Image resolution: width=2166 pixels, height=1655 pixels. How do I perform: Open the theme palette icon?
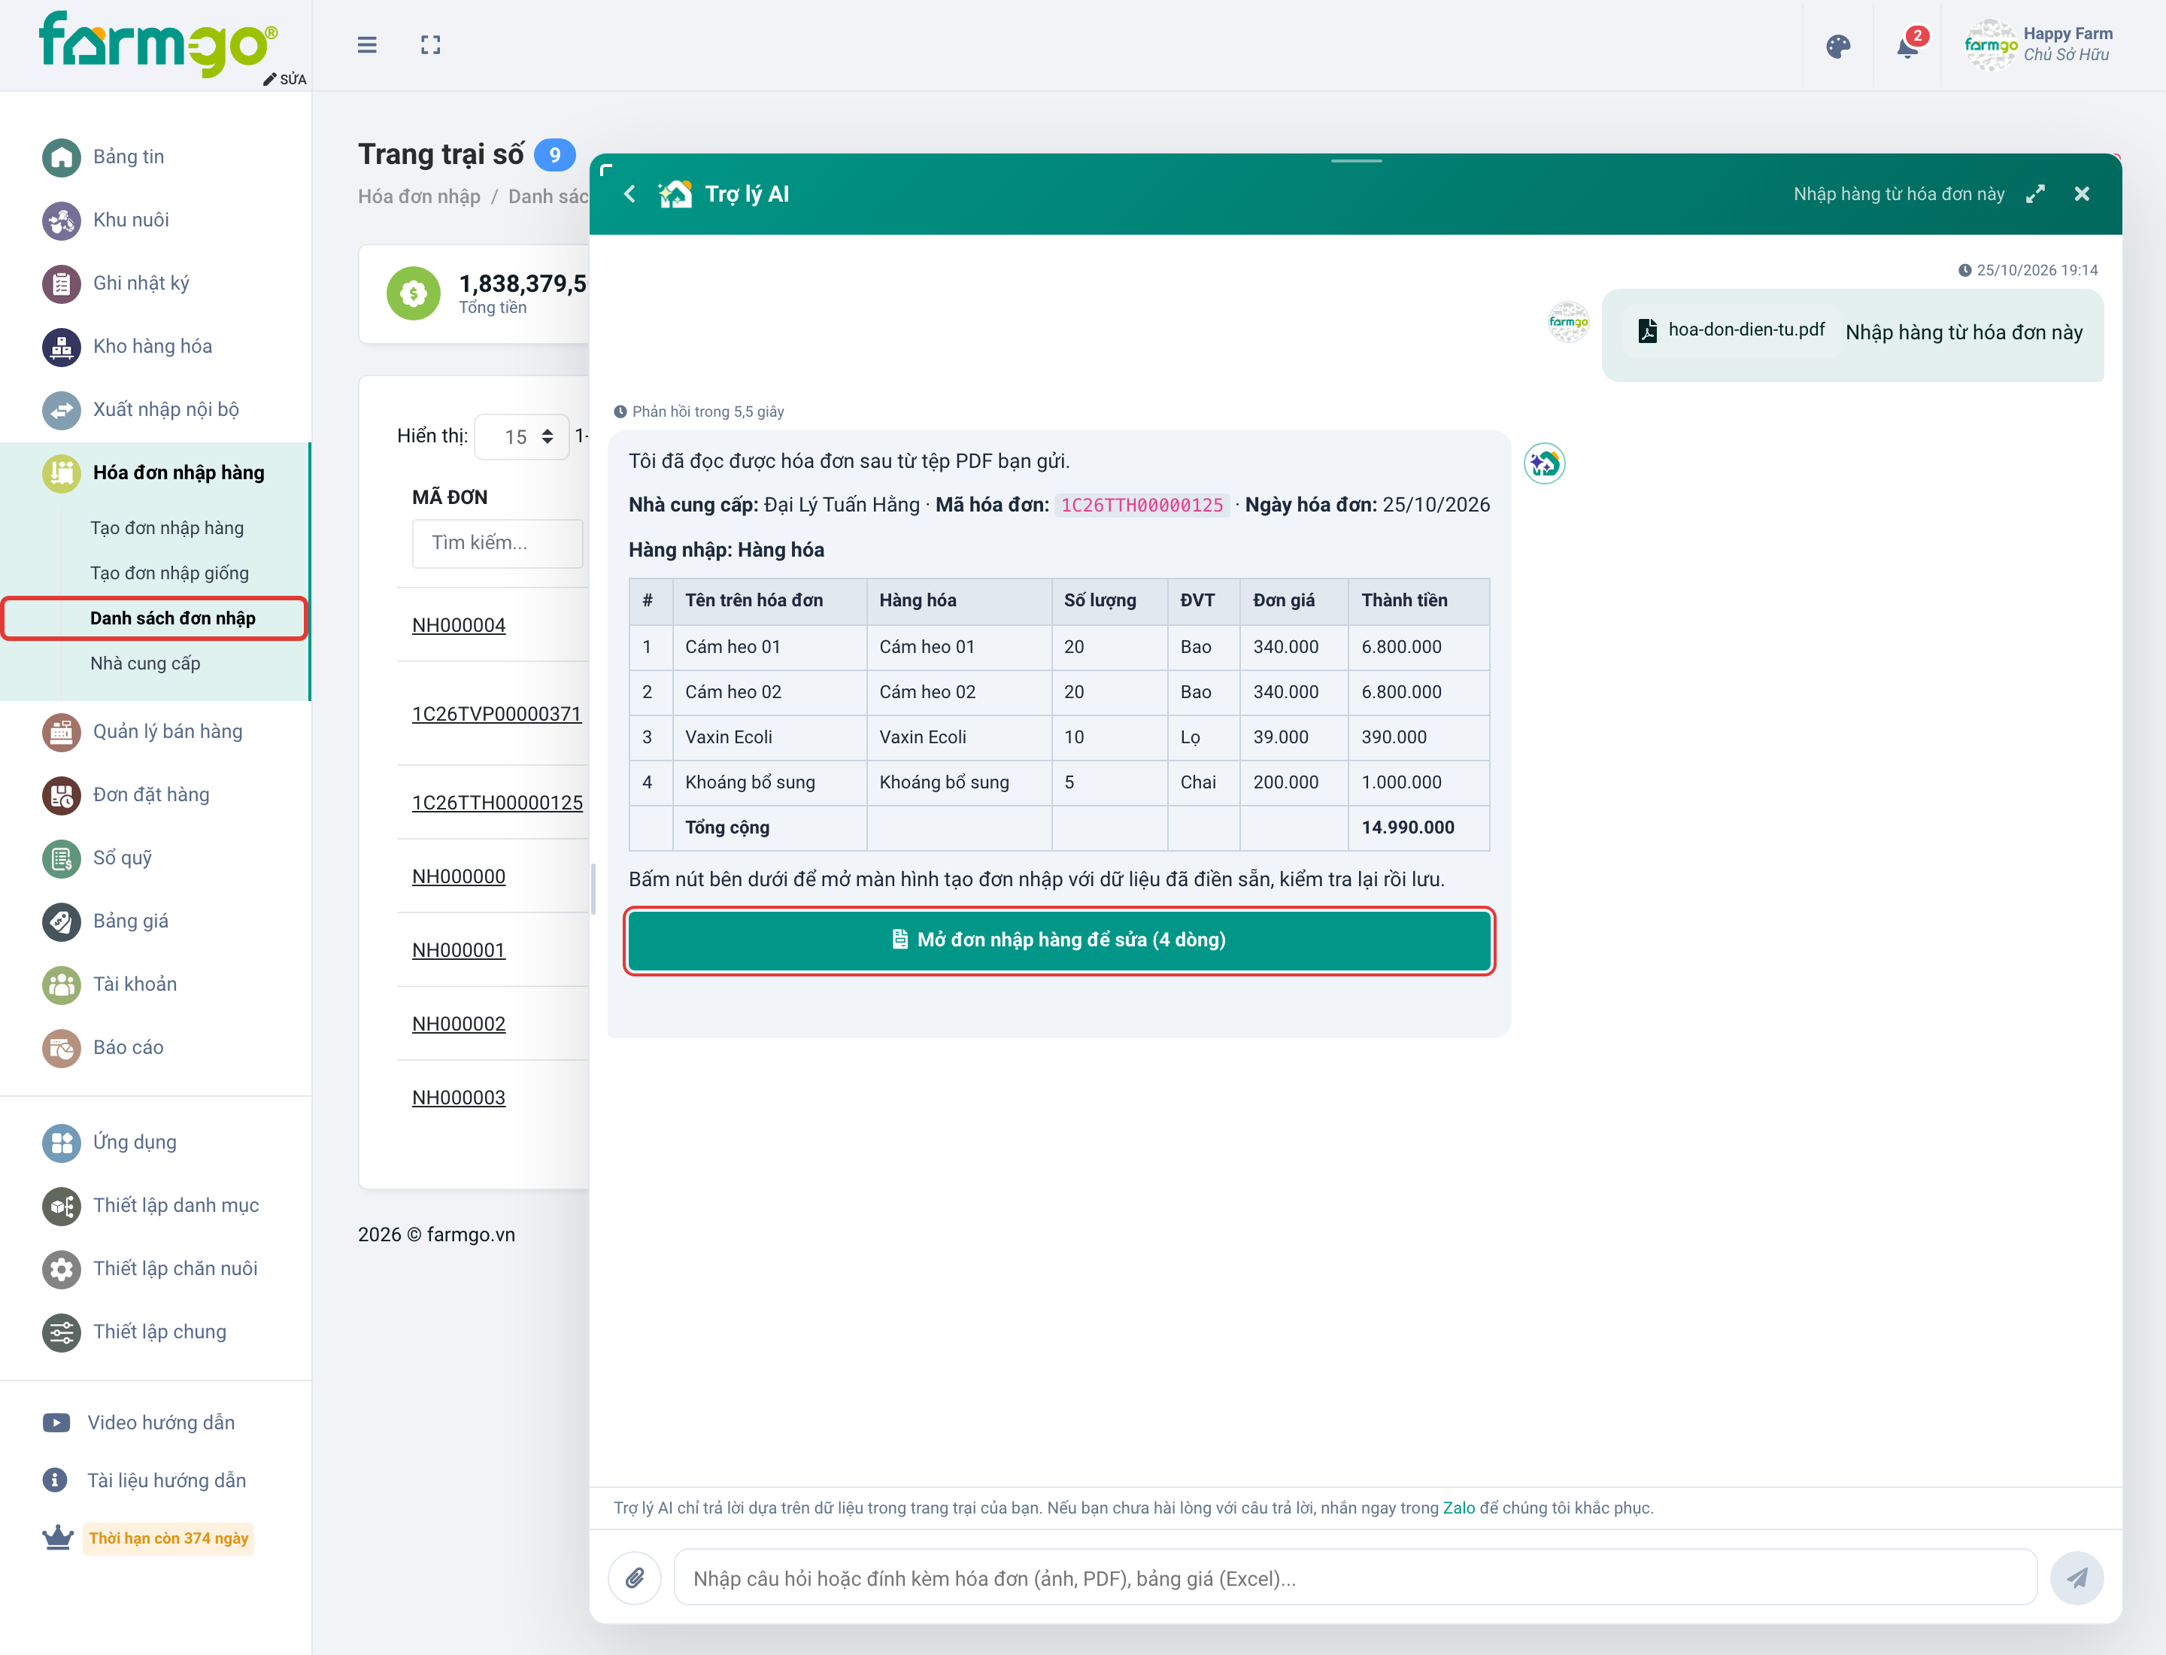[x=1838, y=47]
